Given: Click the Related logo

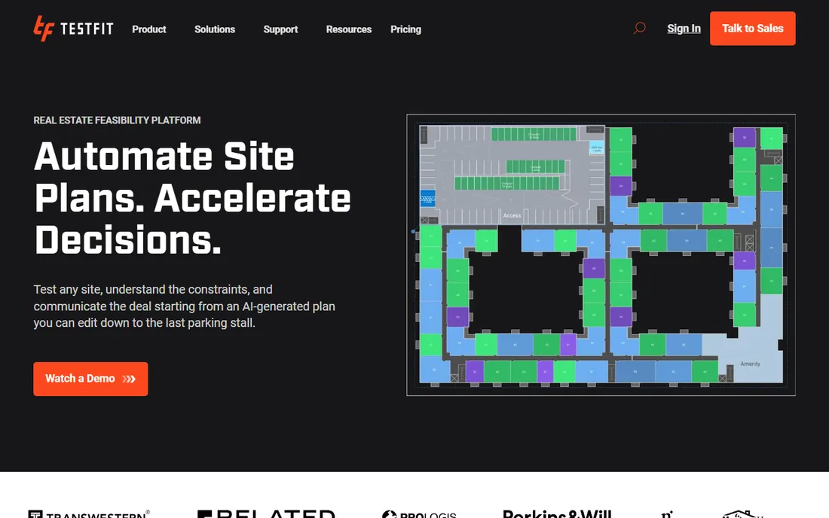Looking at the screenshot, I should (266, 513).
